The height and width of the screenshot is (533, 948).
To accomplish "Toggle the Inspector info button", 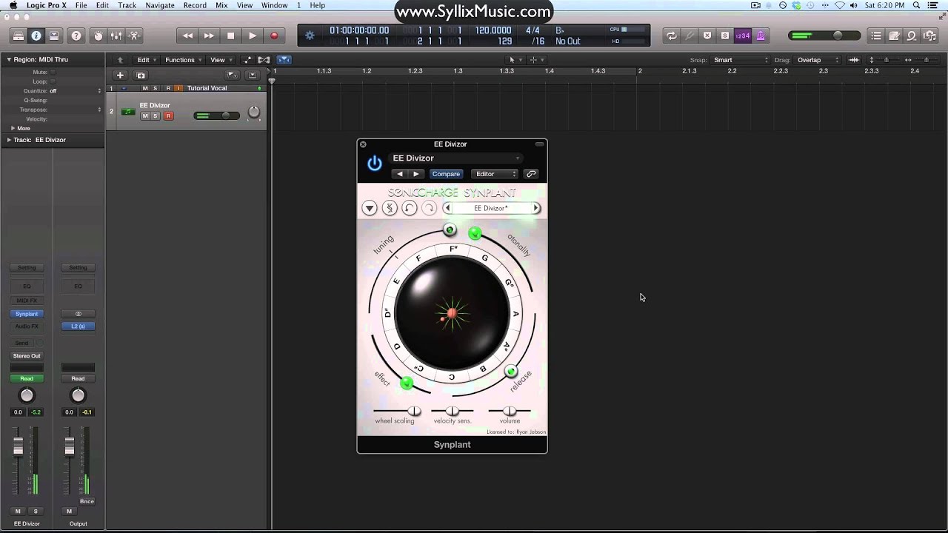I will 36,36.
